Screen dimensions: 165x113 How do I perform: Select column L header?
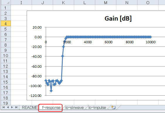coord(85,2)
